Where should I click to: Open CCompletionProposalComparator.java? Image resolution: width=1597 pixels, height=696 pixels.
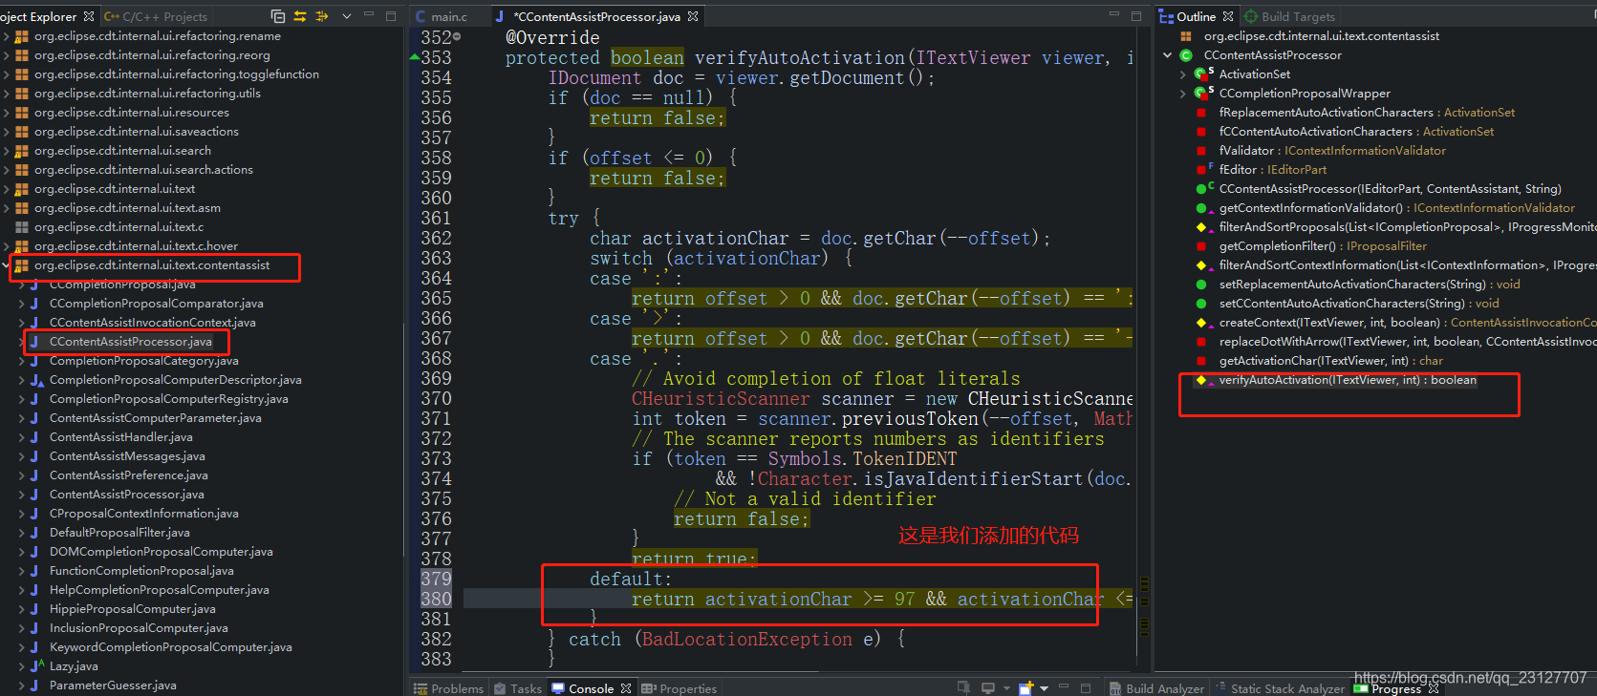(157, 304)
